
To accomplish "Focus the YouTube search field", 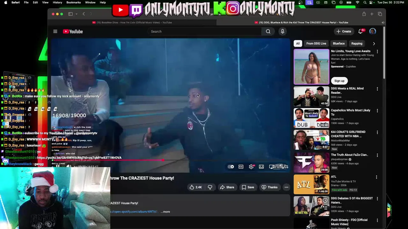I will (204, 31).
